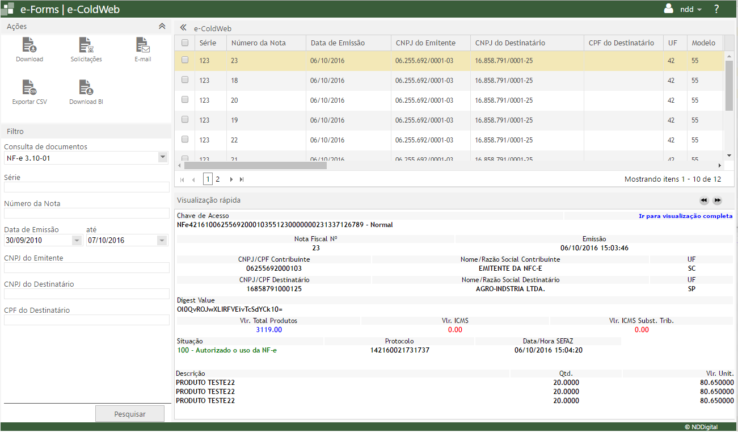Toggle the select-all checkbox in table header
Screen dimensions: 738x432
click(x=185, y=43)
